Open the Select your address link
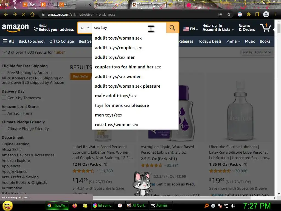The height and width of the screenshot is (211, 281). click(x=54, y=28)
